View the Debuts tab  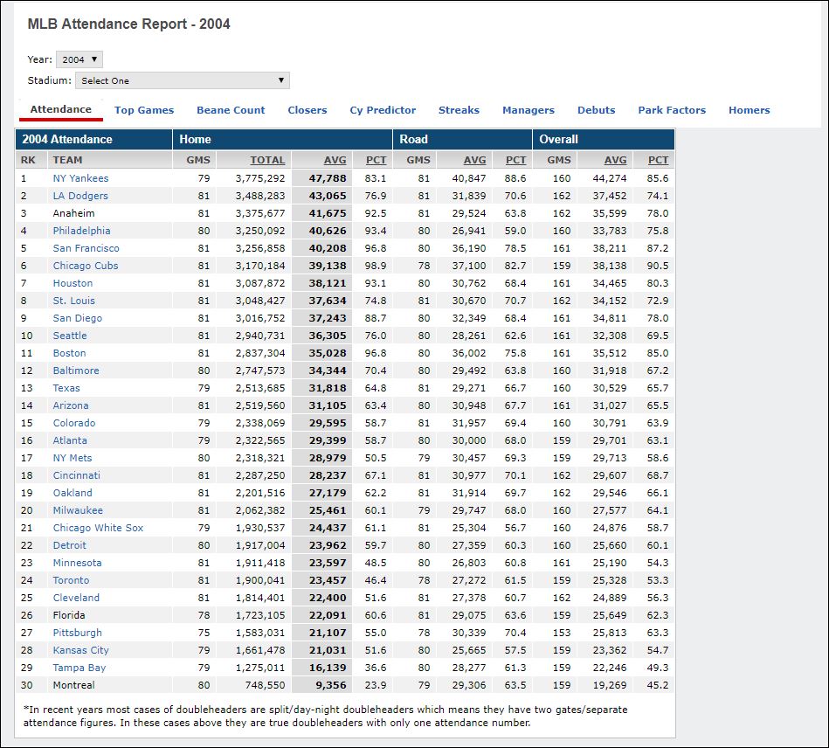point(596,110)
